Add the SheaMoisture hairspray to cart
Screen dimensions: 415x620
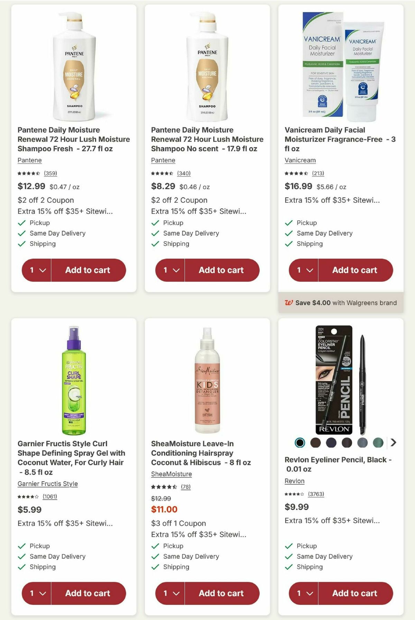(221, 593)
